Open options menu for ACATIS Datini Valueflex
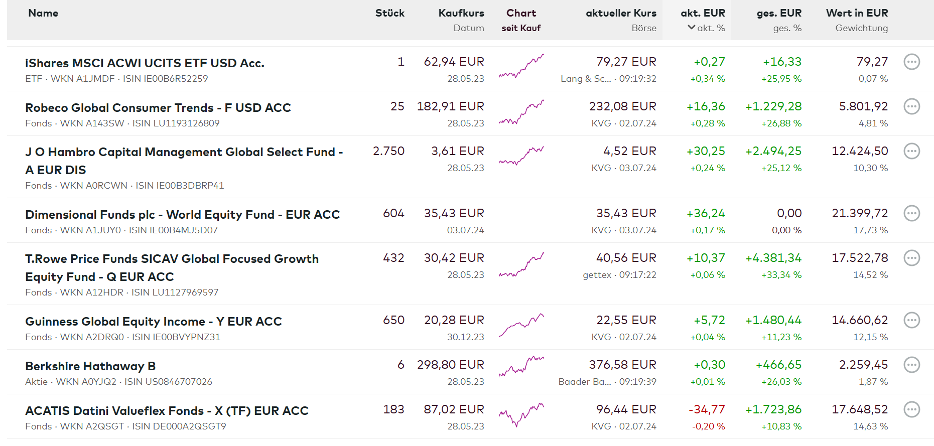 pos(911,410)
